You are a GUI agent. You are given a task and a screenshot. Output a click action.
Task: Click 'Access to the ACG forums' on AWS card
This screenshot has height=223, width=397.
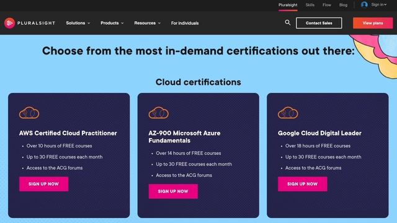55,168
